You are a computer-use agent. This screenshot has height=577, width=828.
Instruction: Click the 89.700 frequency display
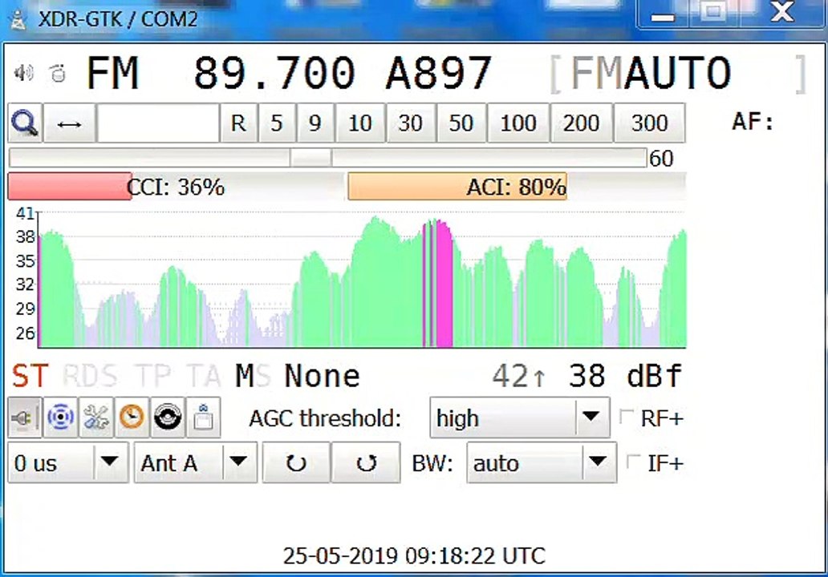point(274,73)
